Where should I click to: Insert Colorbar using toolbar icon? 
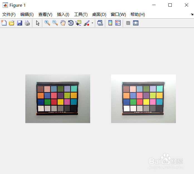[x=110, y=23]
